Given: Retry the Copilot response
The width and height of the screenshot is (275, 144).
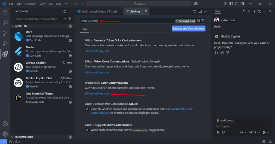Looking at the screenshot, I should click(216, 53).
